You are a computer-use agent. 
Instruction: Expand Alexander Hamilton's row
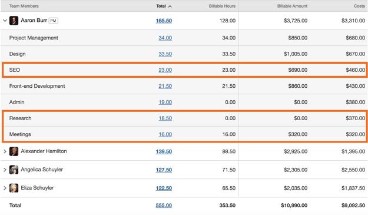click(x=5, y=151)
